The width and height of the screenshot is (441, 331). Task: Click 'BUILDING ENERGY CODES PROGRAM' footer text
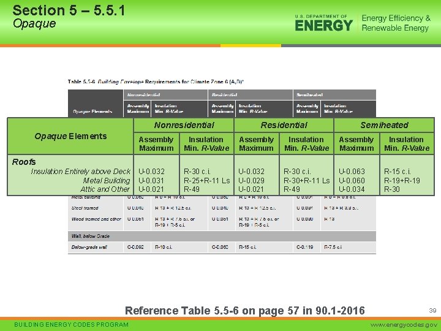[x=71, y=324]
